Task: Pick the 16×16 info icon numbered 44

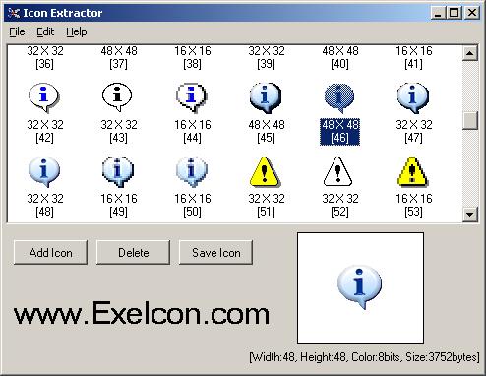Action: [x=192, y=97]
